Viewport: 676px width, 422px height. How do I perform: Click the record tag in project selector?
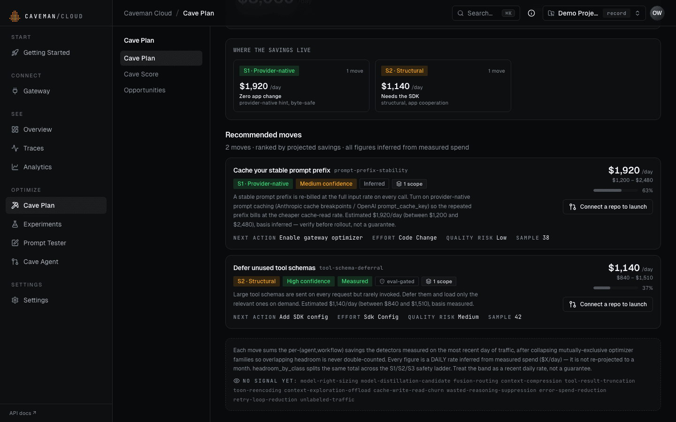[x=616, y=13]
